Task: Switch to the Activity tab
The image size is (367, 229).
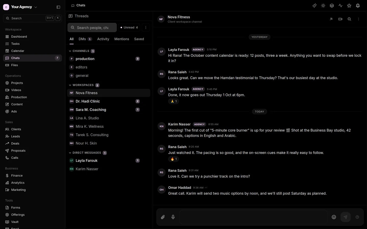Action: point(103,39)
